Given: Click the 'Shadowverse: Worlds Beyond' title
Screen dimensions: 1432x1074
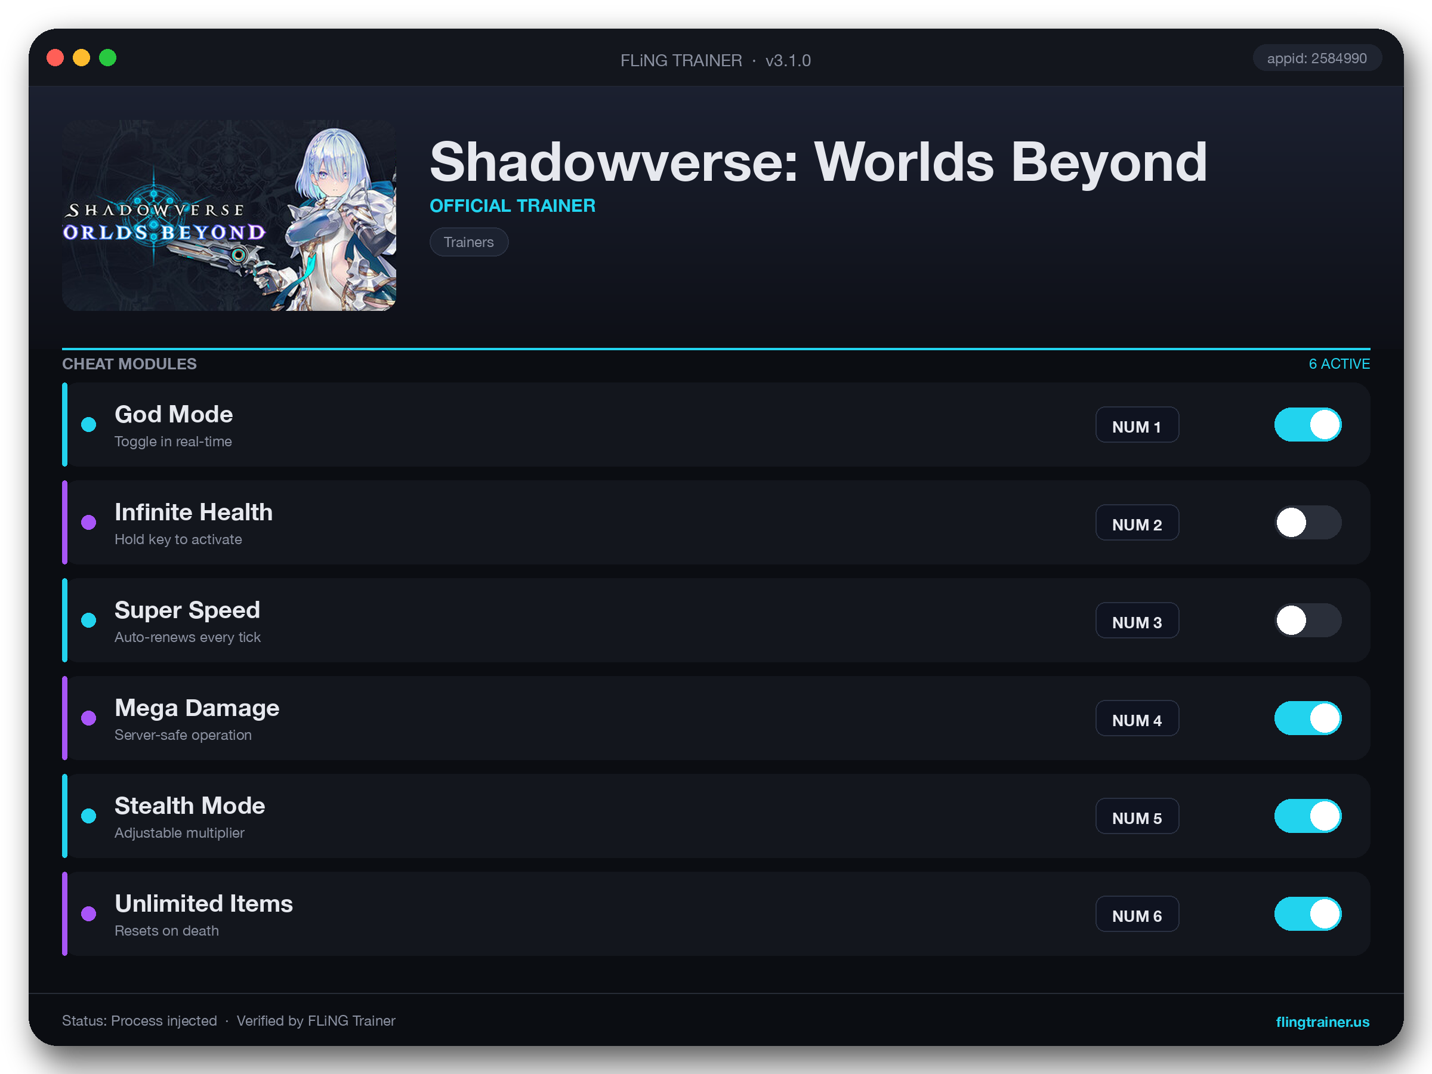Looking at the screenshot, I should (818, 162).
